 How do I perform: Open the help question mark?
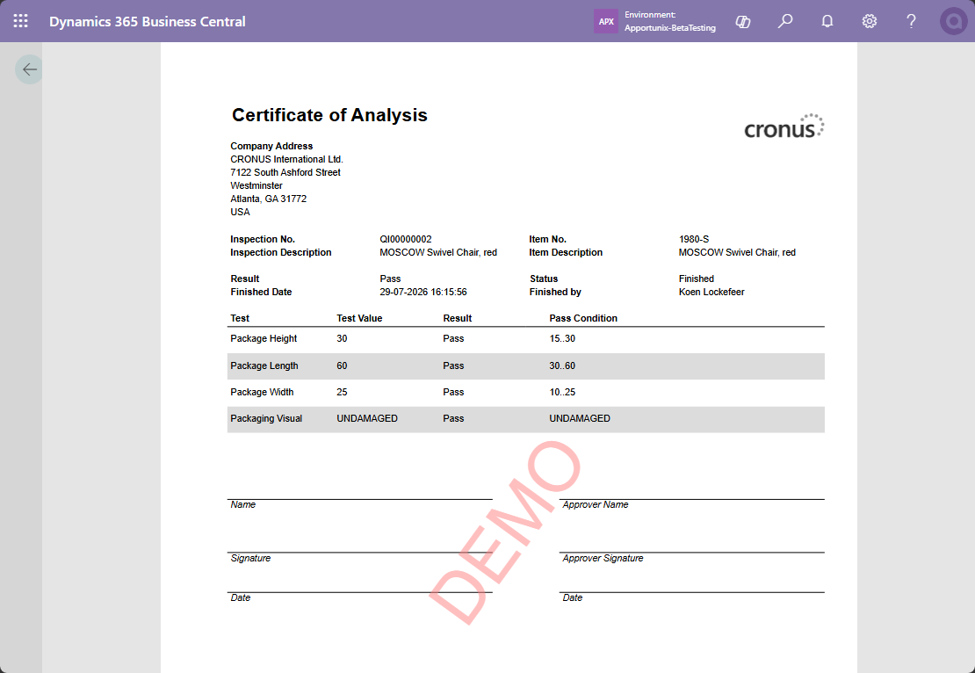911,21
